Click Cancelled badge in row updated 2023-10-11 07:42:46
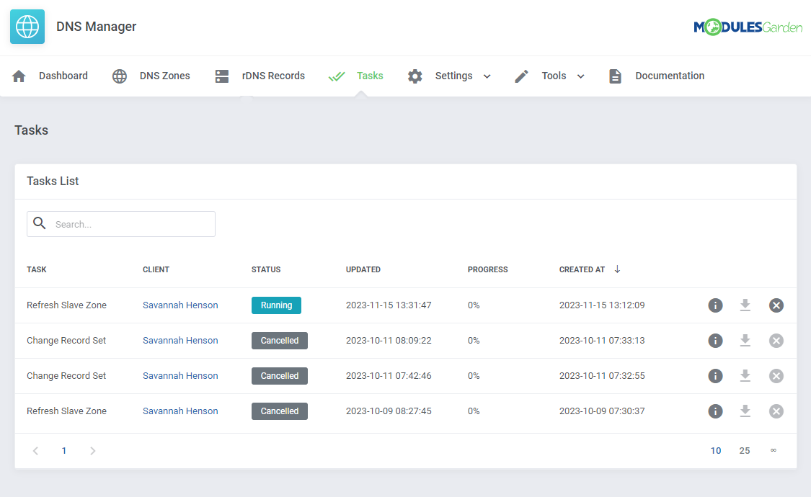The width and height of the screenshot is (811, 497). (x=279, y=375)
